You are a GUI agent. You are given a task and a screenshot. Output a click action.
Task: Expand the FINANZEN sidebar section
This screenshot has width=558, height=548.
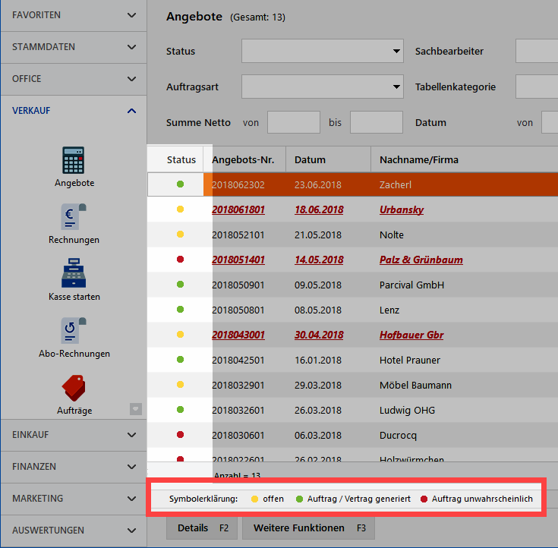point(74,467)
